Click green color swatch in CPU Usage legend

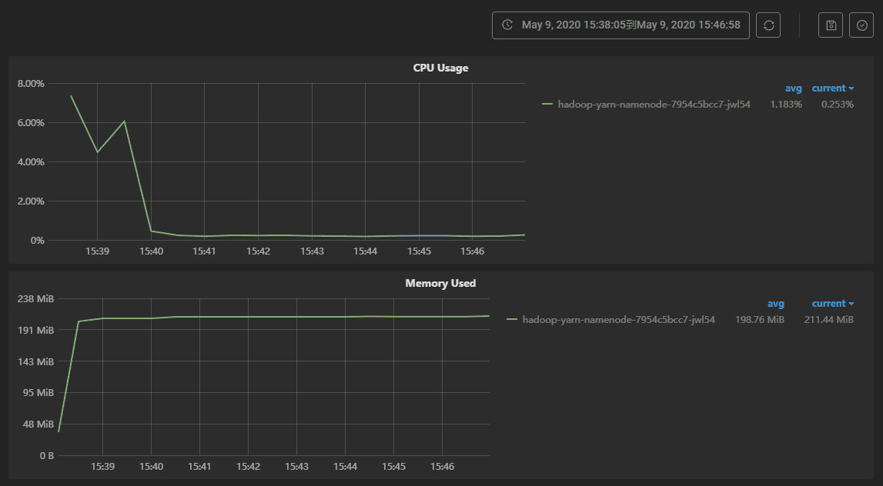click(547, 105)
